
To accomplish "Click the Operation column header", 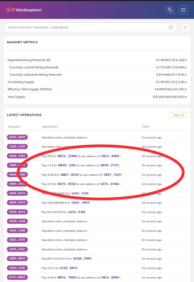I will [50, 127].
